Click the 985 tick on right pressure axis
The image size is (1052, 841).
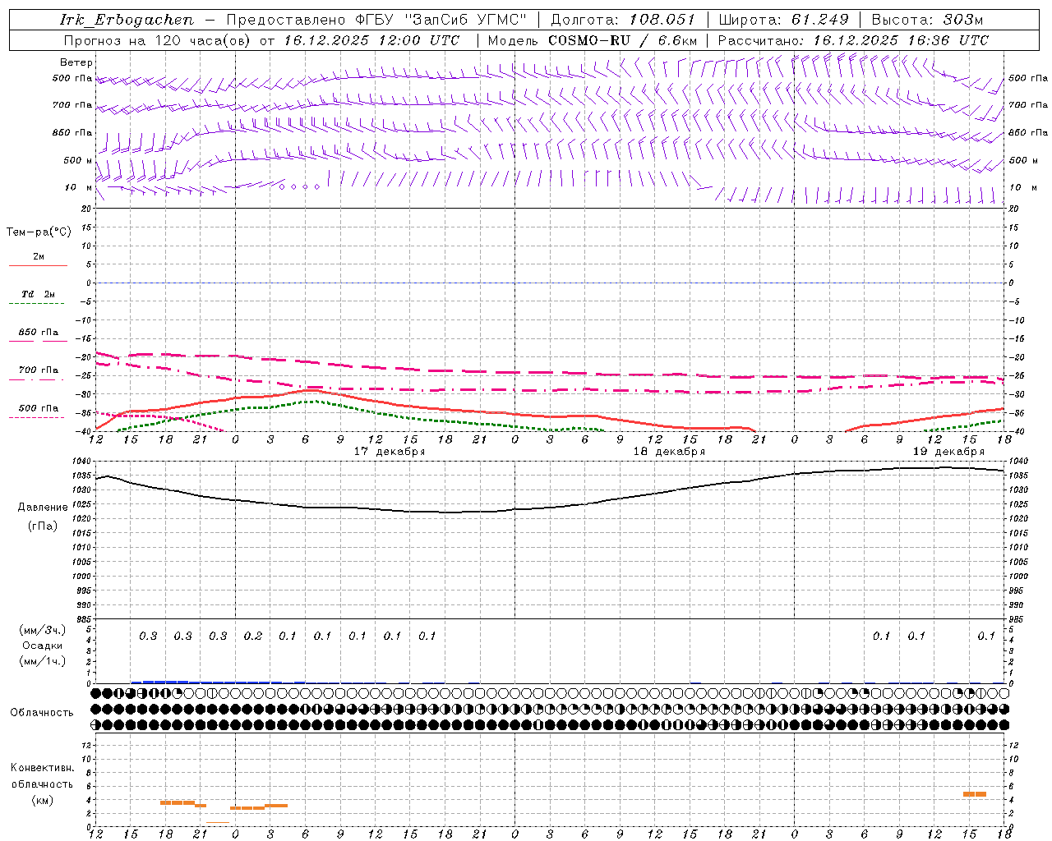[x=1017, y=619]
